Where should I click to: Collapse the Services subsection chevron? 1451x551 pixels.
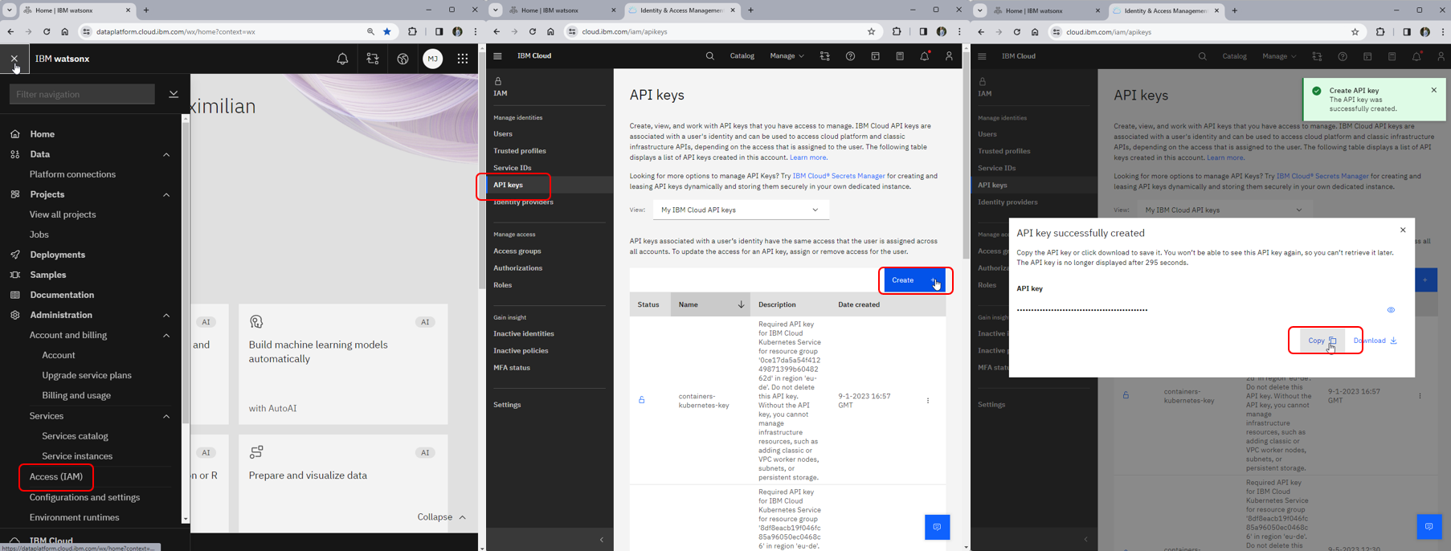tap(166, 416)
